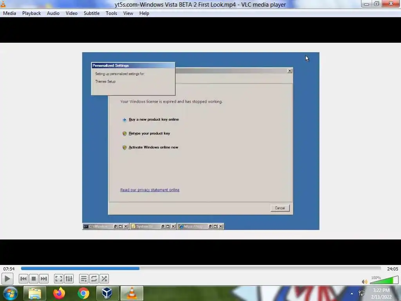Open VirtualBox from the taskbar

107,293
